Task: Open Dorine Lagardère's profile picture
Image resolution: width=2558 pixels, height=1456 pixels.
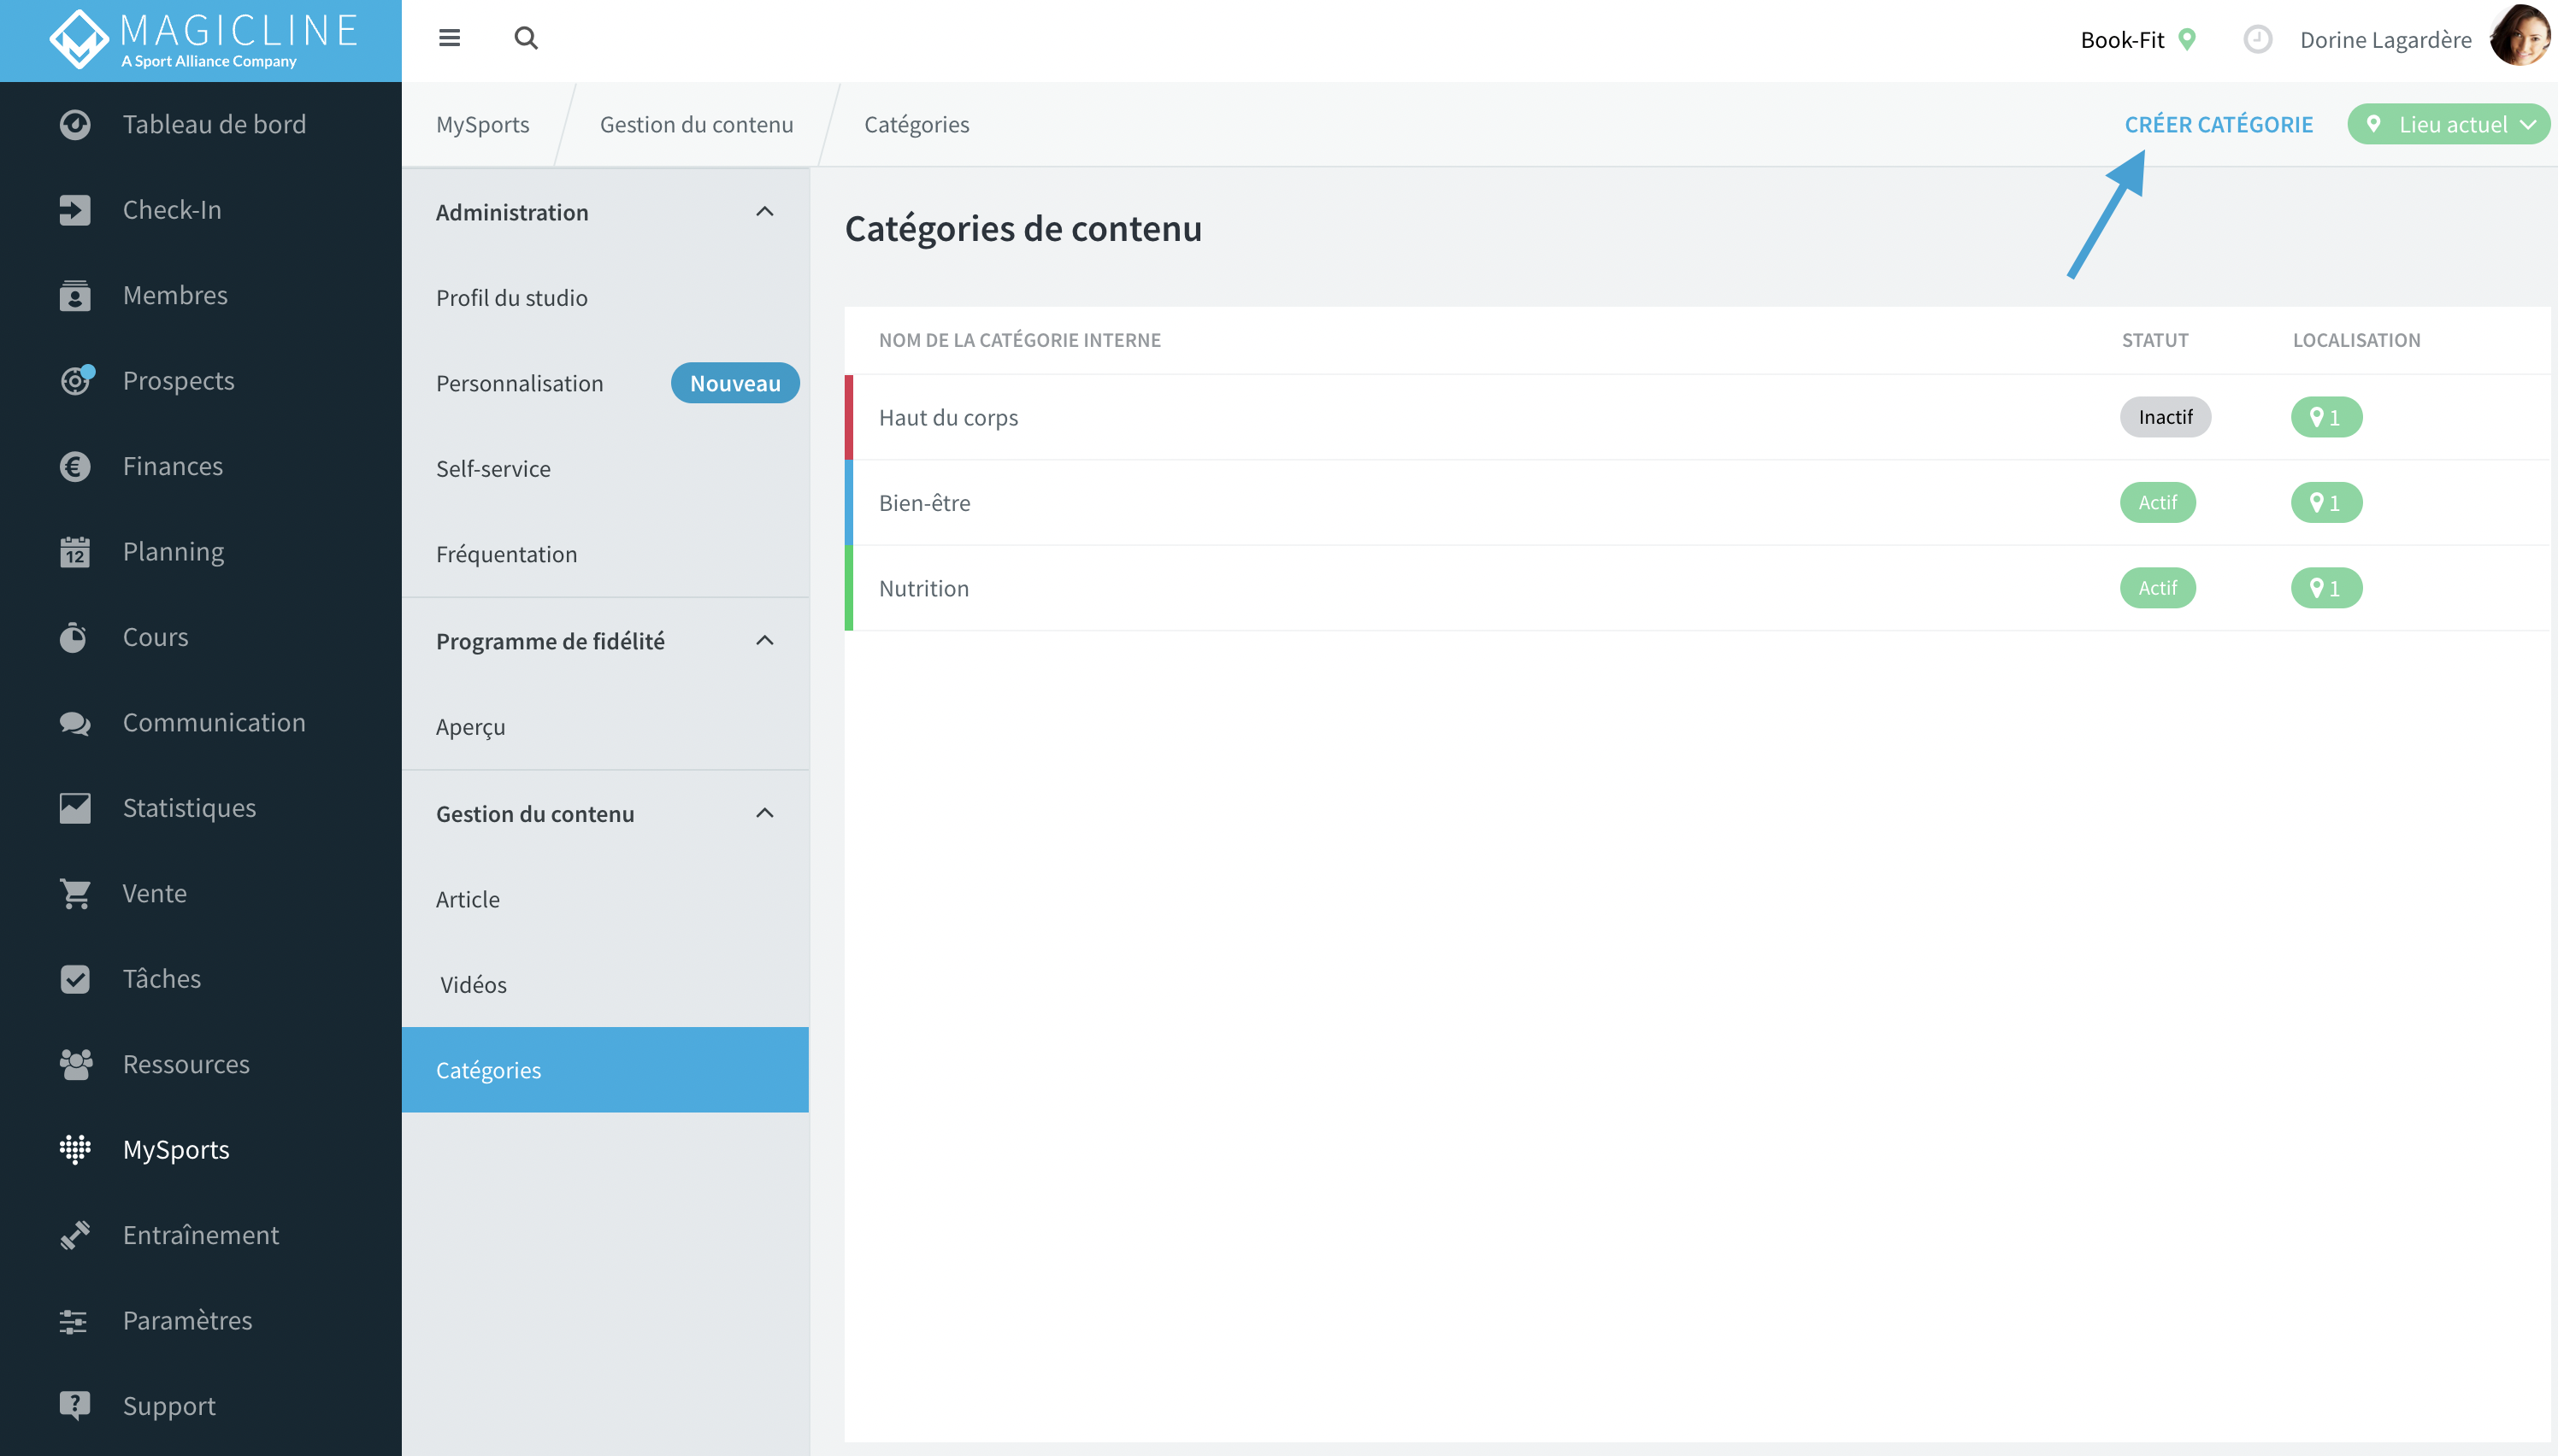Action: tap(2521, 37)
